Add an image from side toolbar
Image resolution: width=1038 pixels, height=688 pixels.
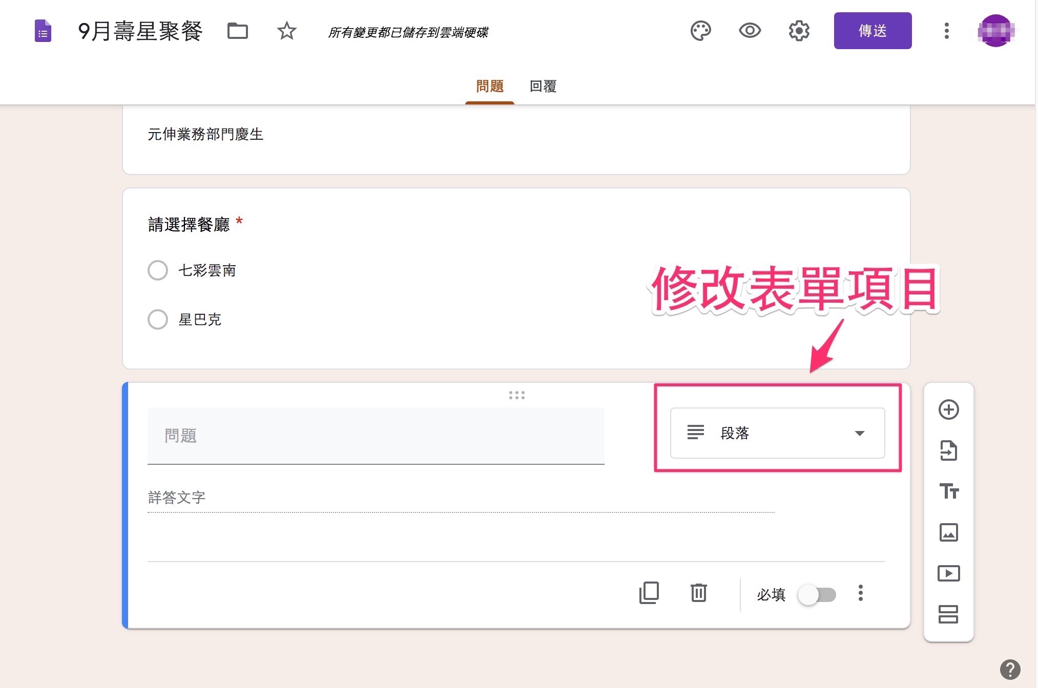tap(948, 532)
